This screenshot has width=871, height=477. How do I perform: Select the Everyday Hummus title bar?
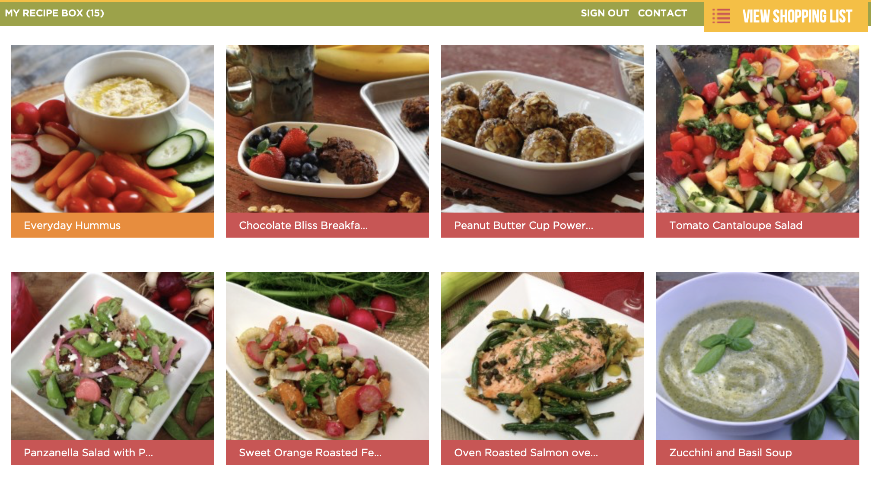pos(112,225)
